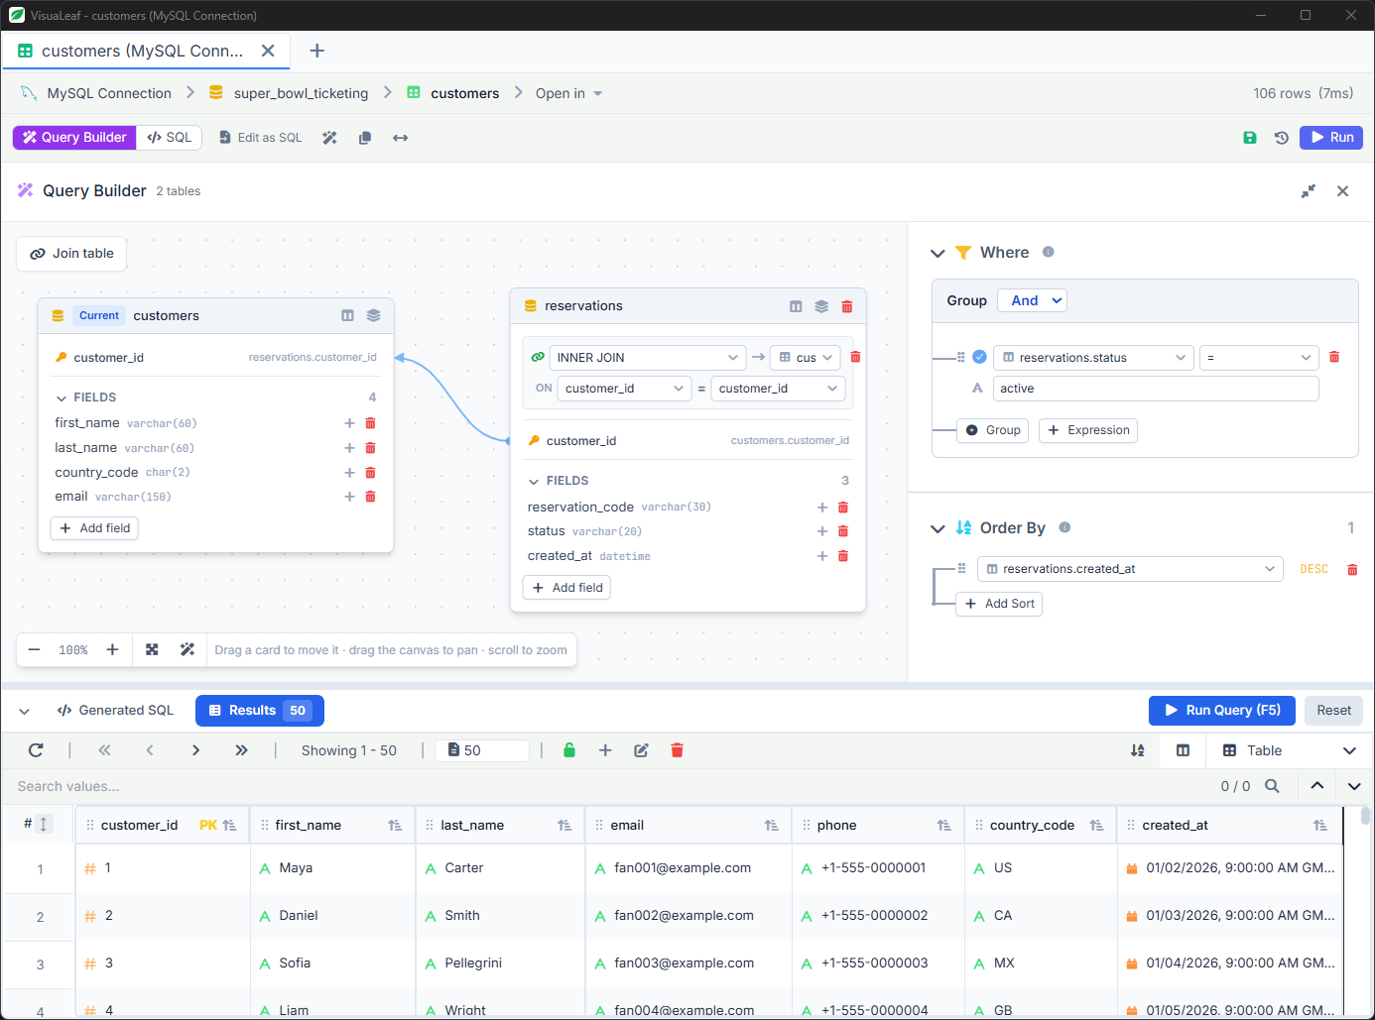The width and height of the screenshot is (1375, 1020).
Task: Delete selected row trash icon
Action: [678, 750]
